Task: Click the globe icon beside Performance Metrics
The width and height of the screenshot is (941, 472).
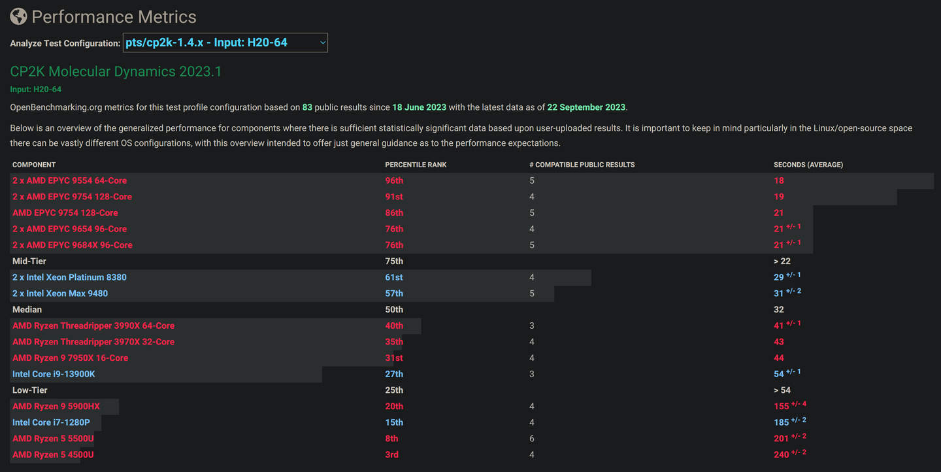Action: pos(18,16)
